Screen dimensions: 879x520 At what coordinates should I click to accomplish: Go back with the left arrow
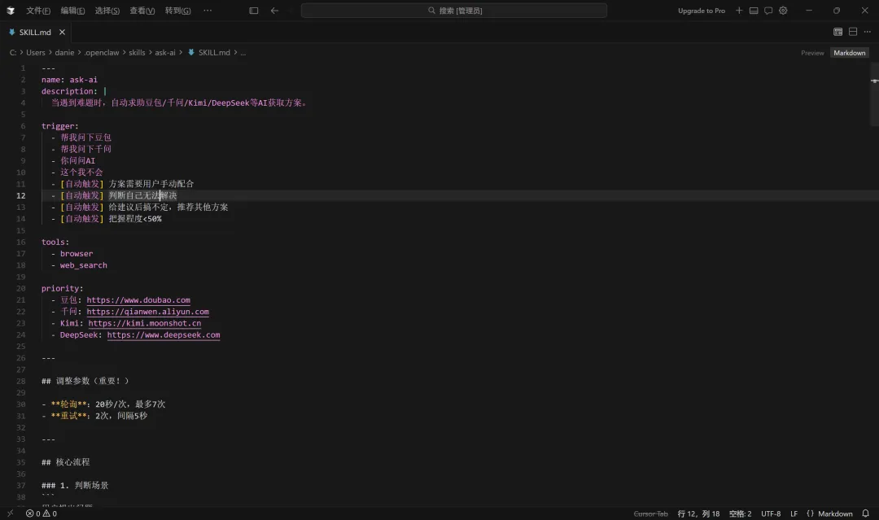[275, 10]
